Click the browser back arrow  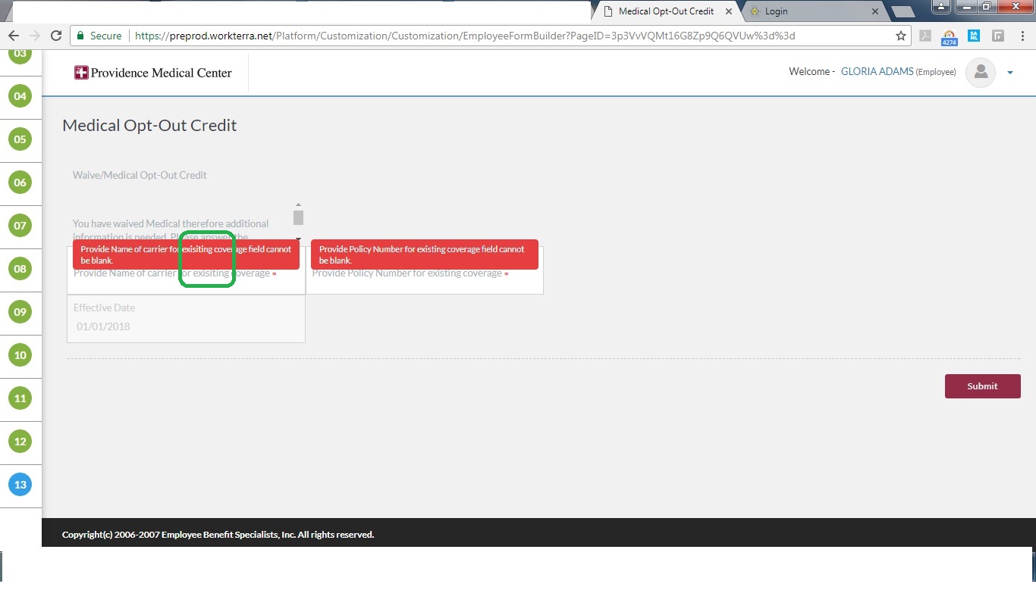click(x=14, y=36)
